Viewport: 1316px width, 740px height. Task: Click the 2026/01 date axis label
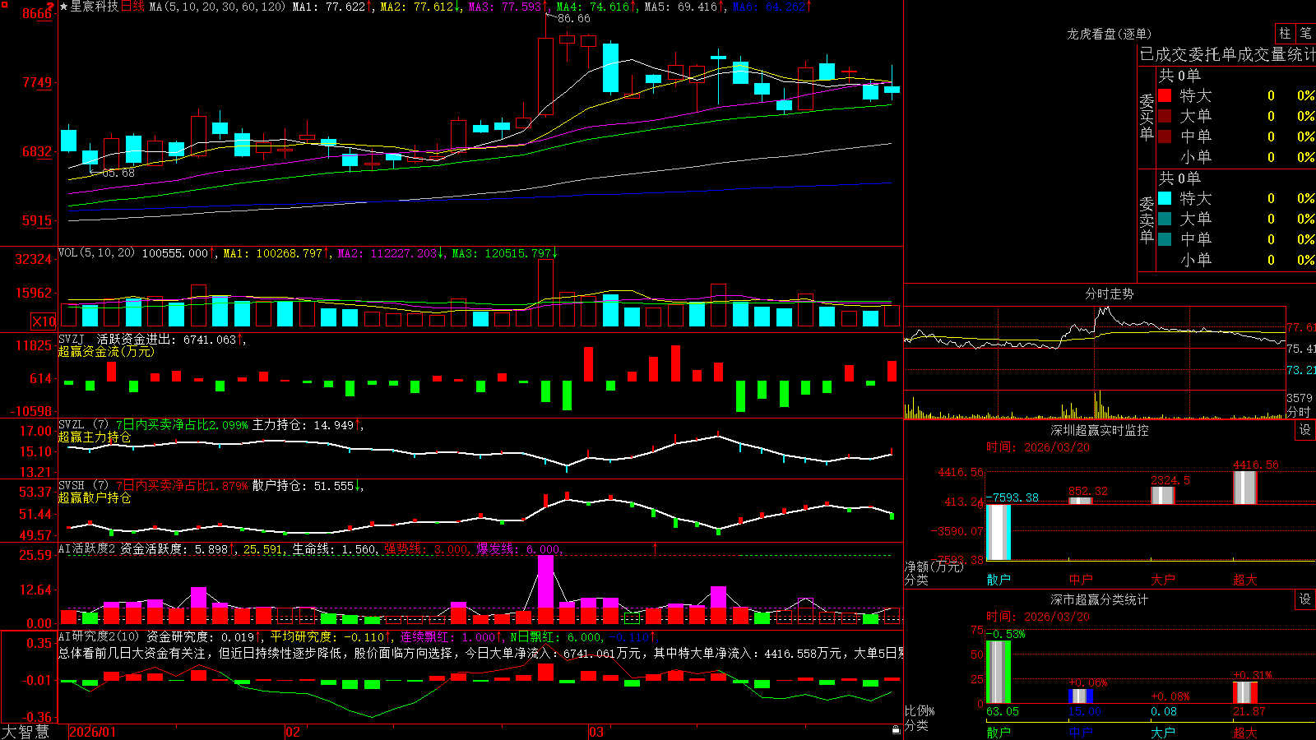pos(93,732)
